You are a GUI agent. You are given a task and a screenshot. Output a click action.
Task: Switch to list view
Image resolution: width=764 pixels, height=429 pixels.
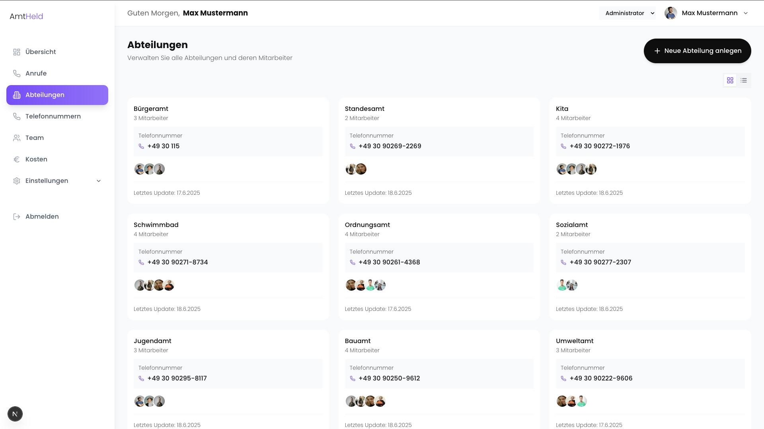[744, 80]
